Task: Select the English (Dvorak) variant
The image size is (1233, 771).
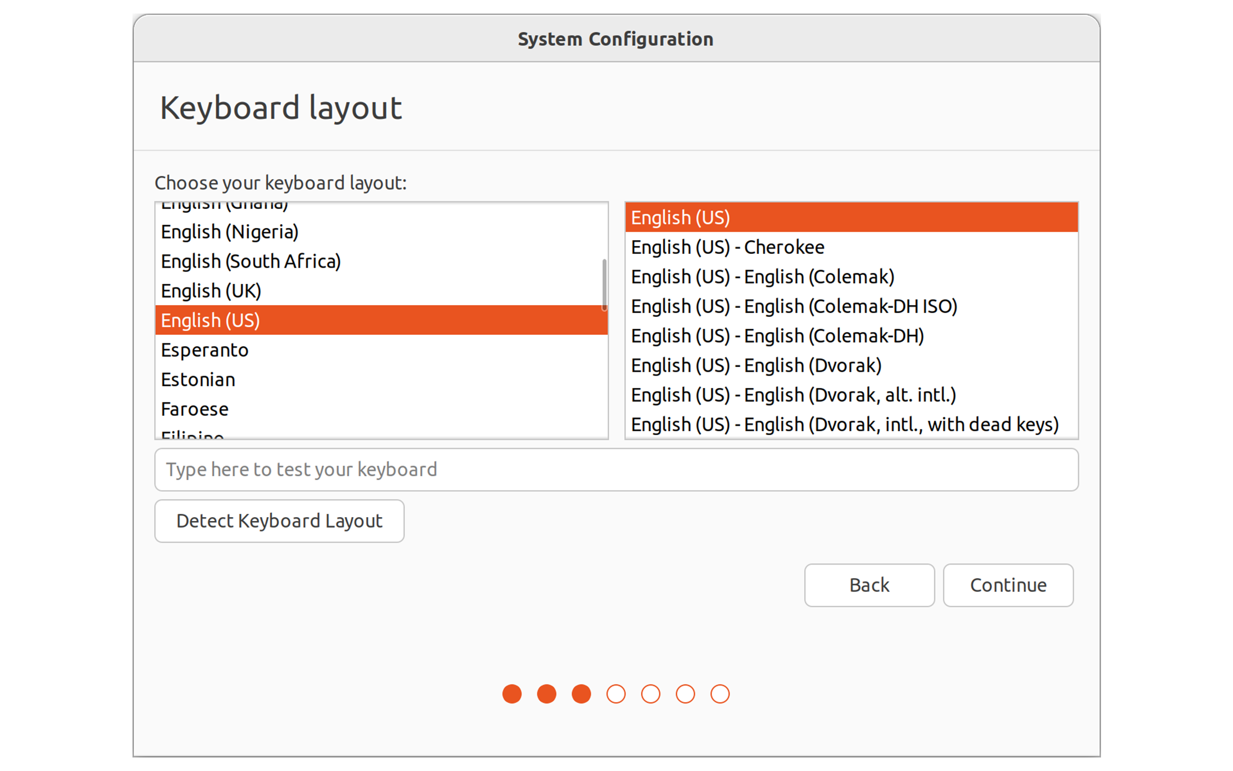Action: [x=755, y=365]
